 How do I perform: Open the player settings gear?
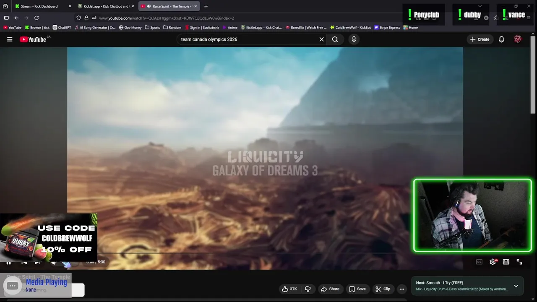click(493, 262)
